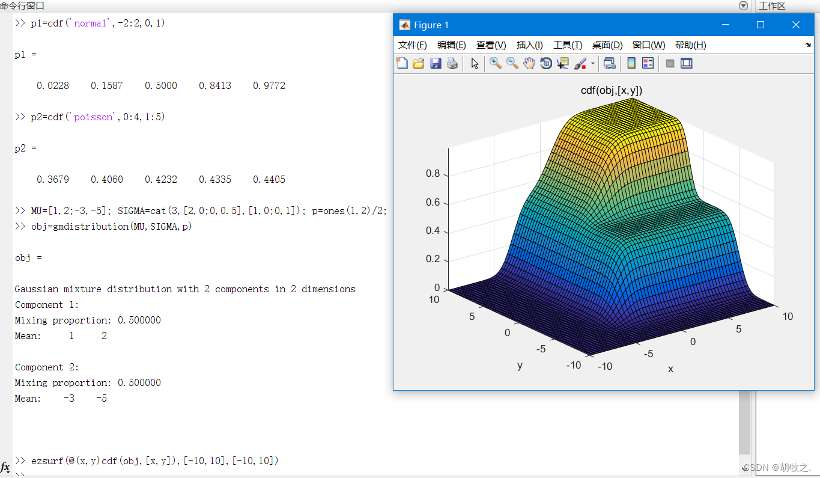Open the 工具(T) menu in Figure 1
Viewport: 820px width, 478px height.
click(568, 45)
